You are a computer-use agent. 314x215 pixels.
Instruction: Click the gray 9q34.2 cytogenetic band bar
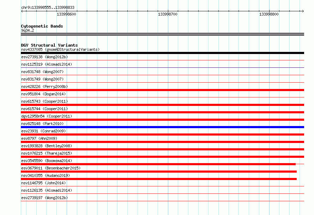pyautogui.click(x=162, y=34)
